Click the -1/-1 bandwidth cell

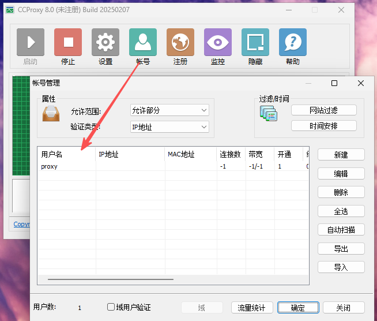click(x=256, y=166)
